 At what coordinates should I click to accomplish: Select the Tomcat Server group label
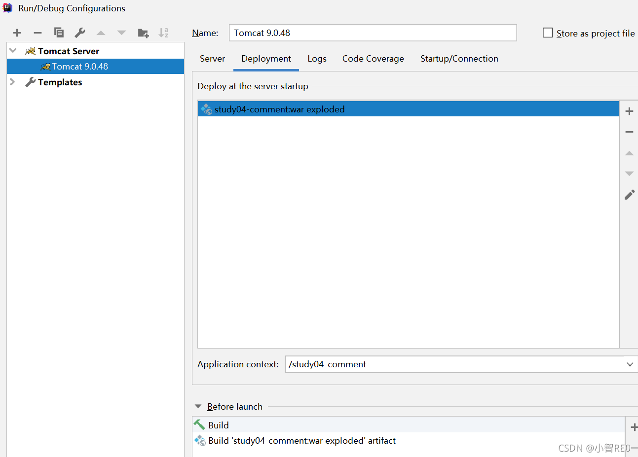tap(69, 51)
